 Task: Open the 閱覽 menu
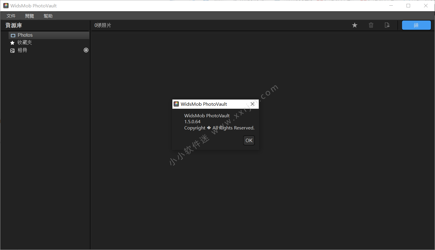tap(30, 16)
